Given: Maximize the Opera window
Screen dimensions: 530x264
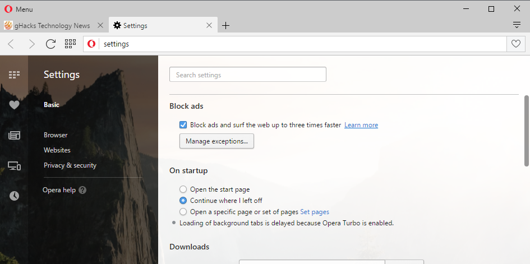Looking at the screenshot, I should 491,9.
